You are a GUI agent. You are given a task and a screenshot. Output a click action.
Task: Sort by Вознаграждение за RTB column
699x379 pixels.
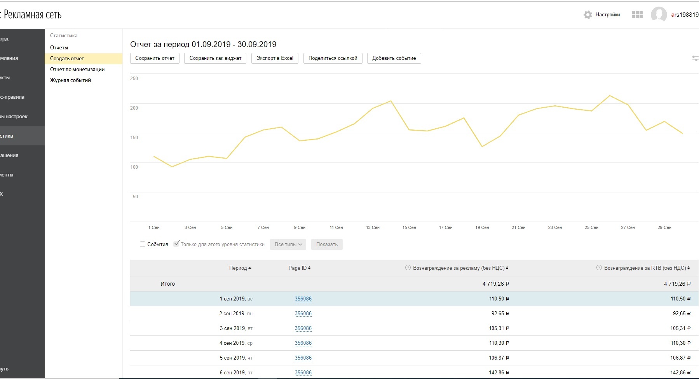(x=647, y=268)
